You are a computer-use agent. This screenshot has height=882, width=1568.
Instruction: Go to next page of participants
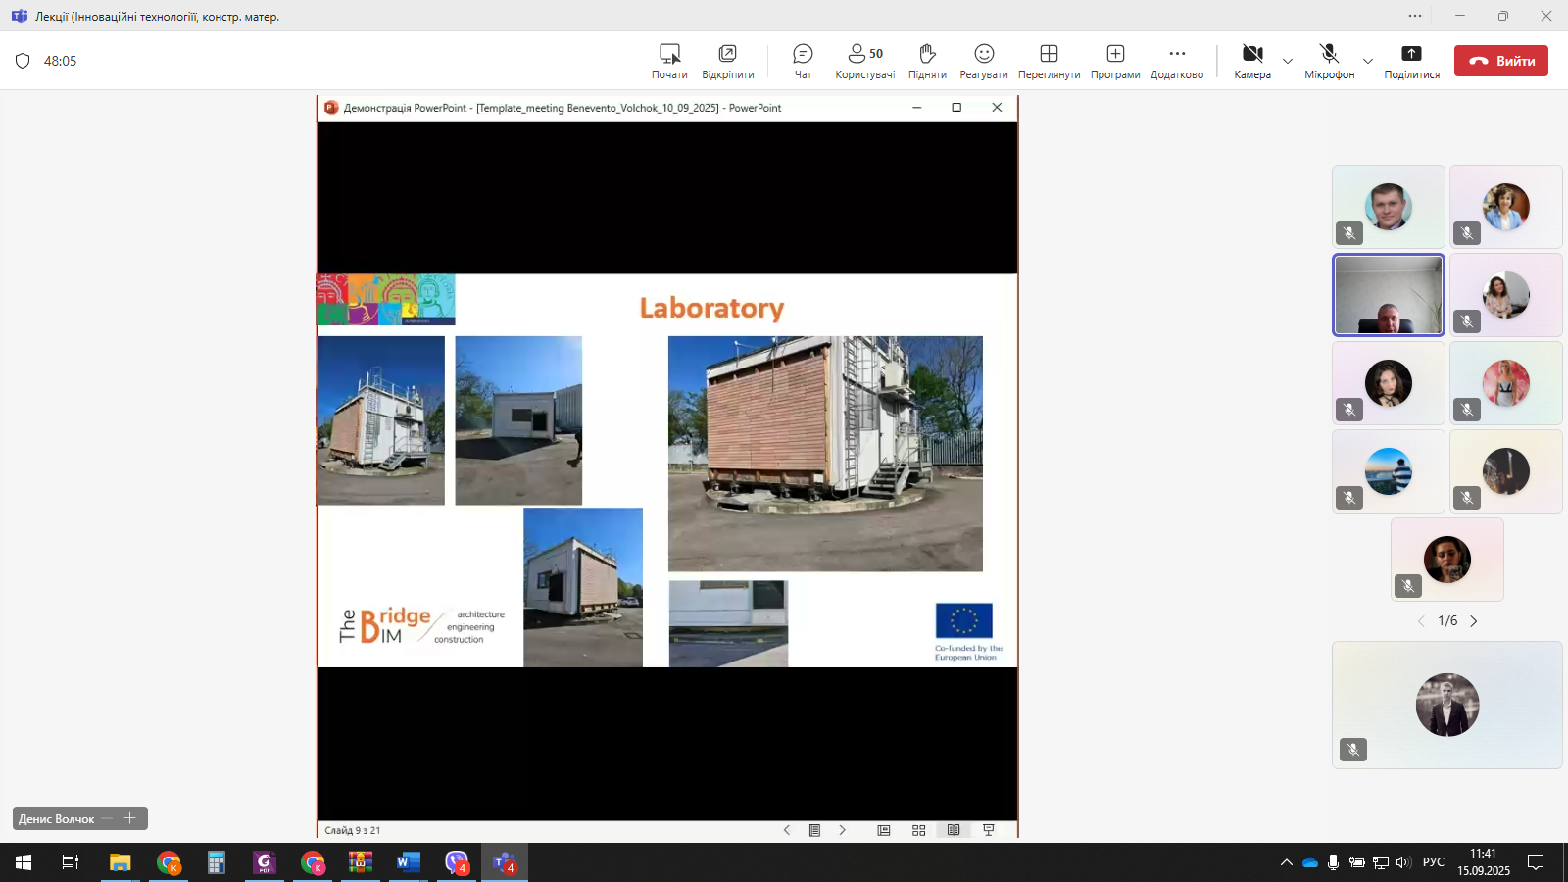pyautogui.click(x=1474, y=621)
